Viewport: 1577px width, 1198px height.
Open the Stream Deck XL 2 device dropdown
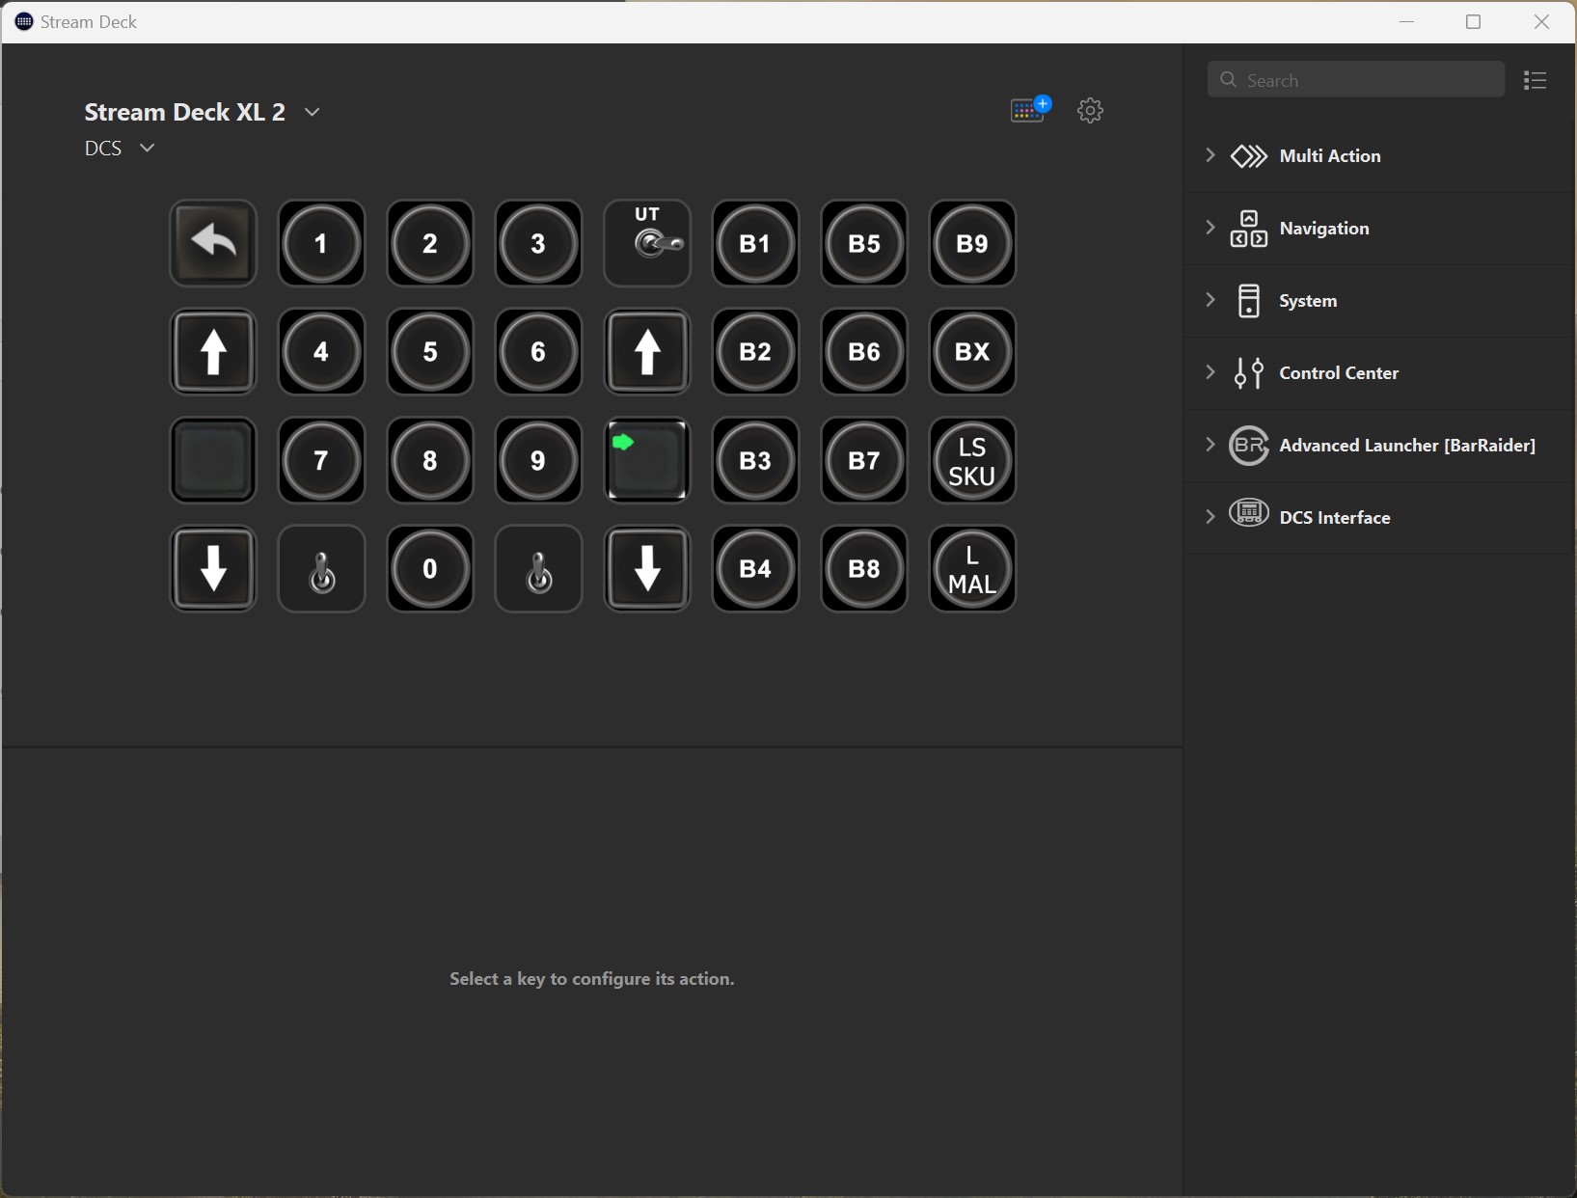312,112
